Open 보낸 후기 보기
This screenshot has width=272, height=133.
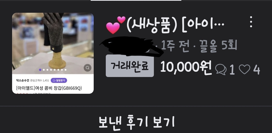pos(136,122)
